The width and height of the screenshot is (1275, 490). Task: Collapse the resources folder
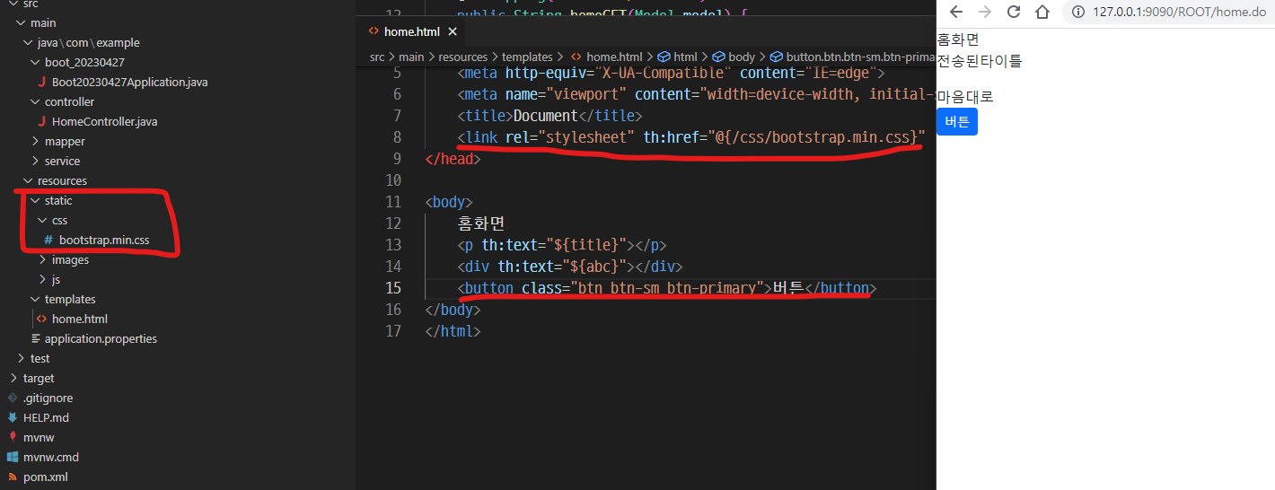pos(27,180)
